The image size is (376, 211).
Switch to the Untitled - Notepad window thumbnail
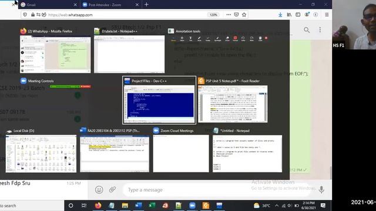[x=247, y=154]
